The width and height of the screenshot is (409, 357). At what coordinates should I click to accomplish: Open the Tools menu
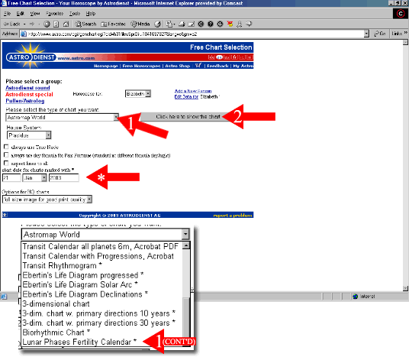75,13
